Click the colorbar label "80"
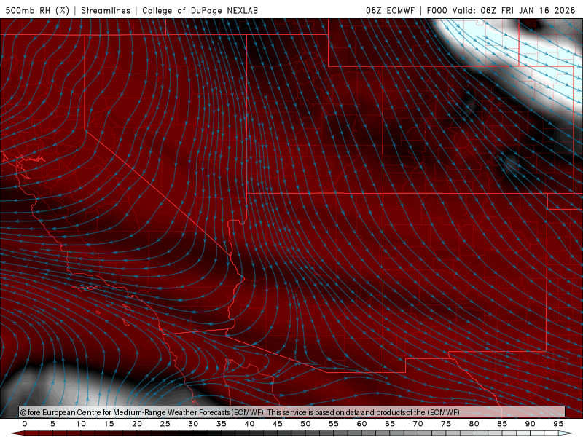Image resolution: width=583 pixels, height=437 pixels. [474, 424]
